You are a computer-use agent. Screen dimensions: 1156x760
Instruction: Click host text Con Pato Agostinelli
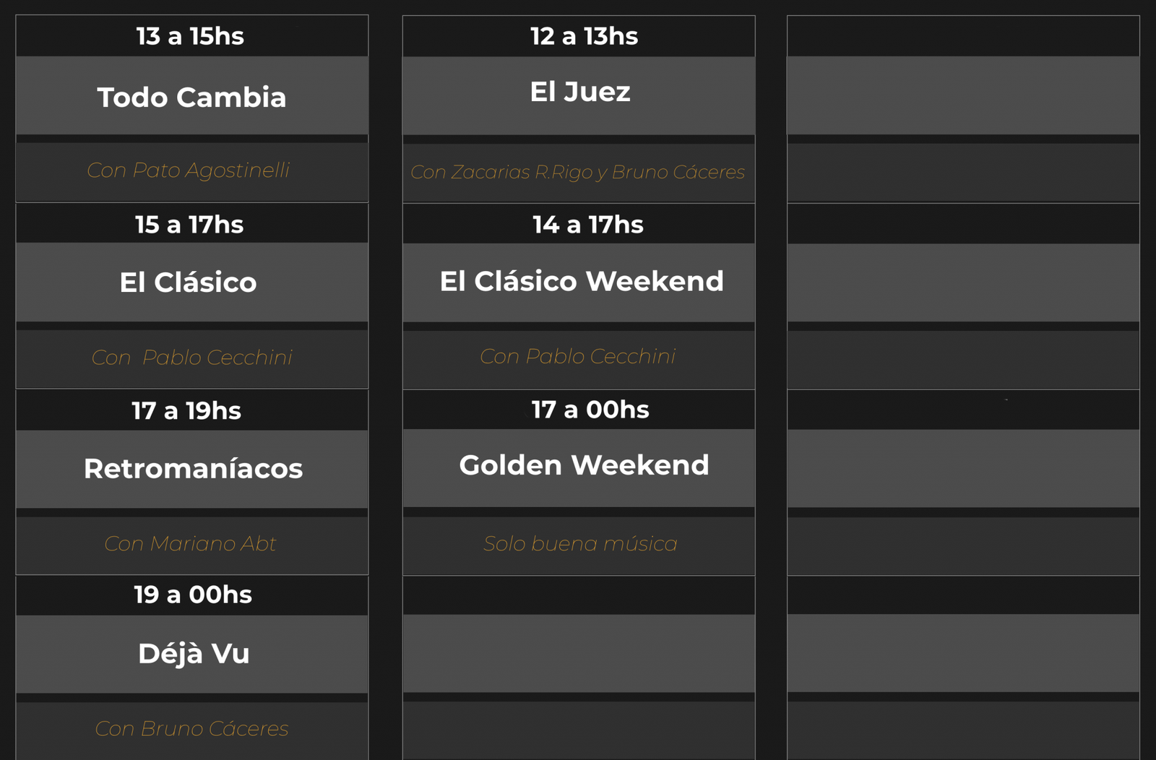[x=188, y=170]
